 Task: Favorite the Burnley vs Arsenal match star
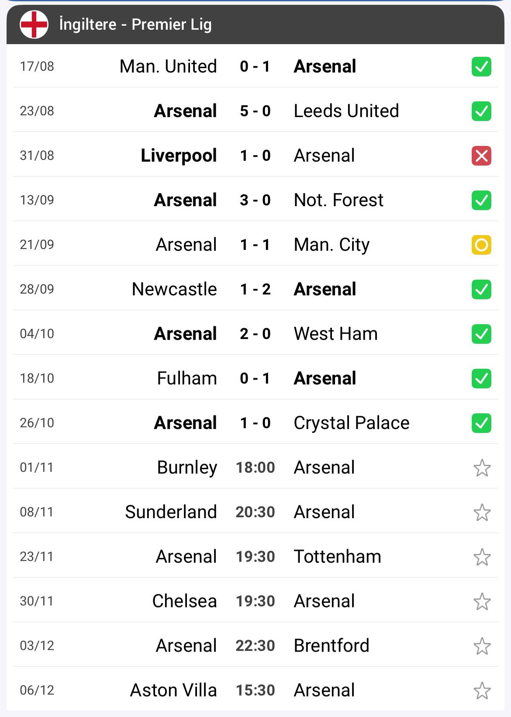click(482, 468)
